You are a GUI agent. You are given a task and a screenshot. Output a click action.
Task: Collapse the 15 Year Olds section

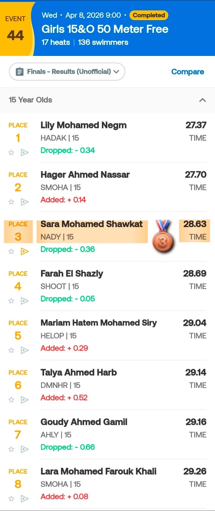click(202, 100)
